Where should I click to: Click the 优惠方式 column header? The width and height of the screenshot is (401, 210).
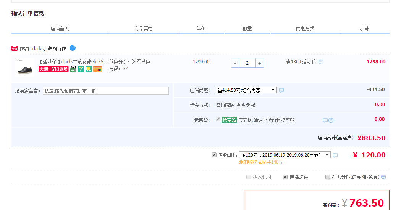pos(305,29)
